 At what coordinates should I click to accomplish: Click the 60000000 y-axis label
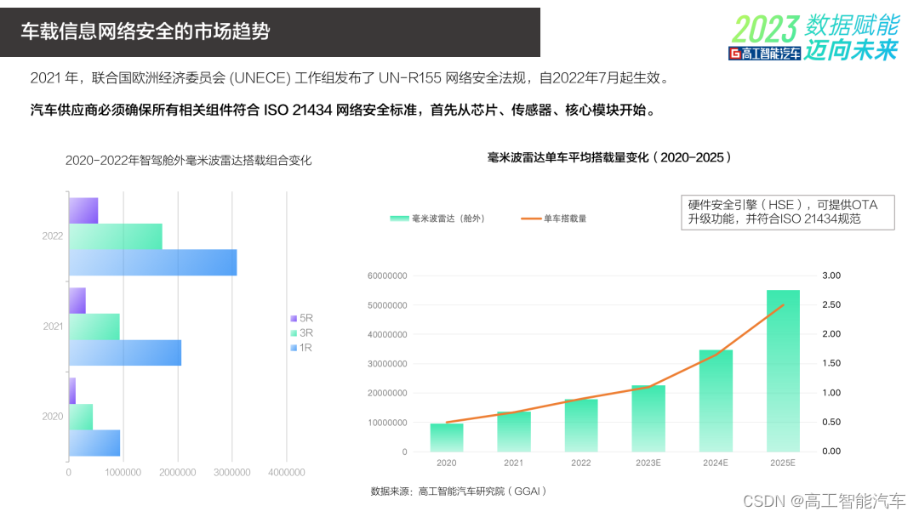coord(387,276)
